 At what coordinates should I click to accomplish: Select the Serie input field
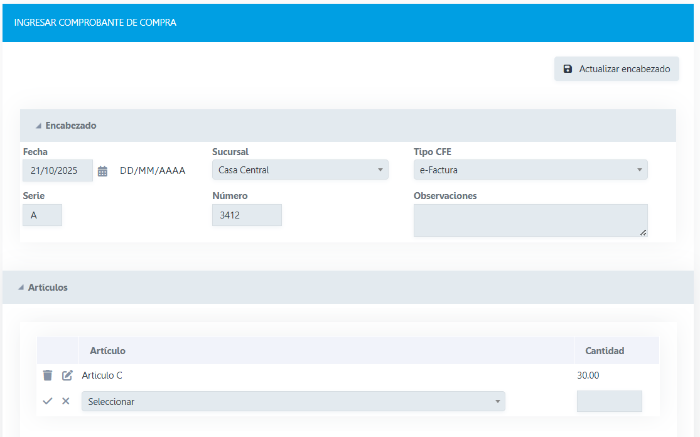[x=43, y=215]
